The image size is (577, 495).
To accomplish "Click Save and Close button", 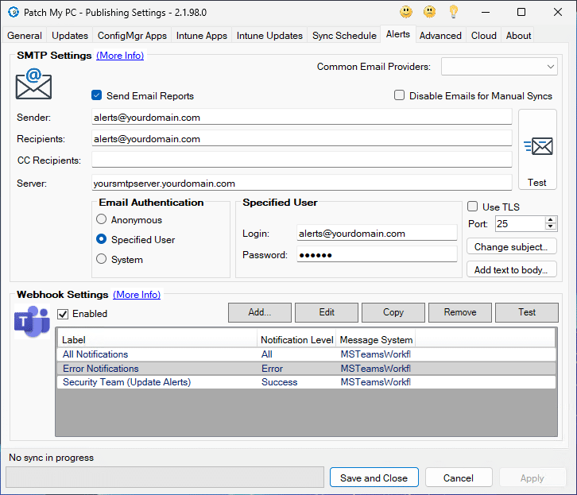I will [374, 478].
